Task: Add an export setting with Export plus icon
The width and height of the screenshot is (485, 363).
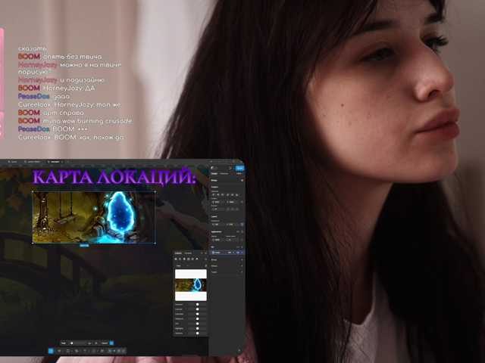Action: (242, 271)
